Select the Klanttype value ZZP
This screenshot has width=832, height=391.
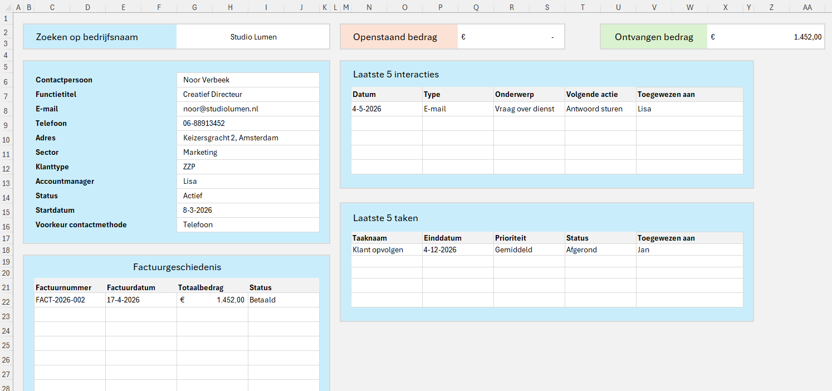coord(247,167)
